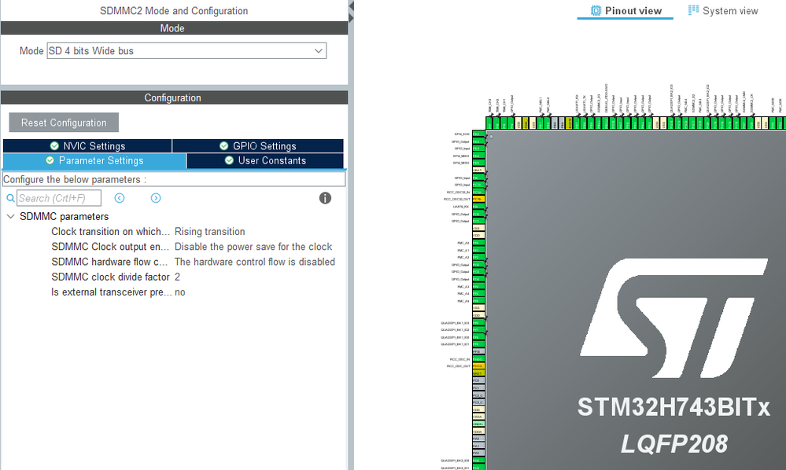
Task: Select the QUADSPI_BK1_IO1 pin PF9
Action: pos(478,344)
